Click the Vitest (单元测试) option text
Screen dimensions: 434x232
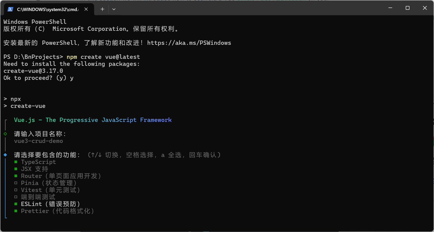tap(51, 190)
